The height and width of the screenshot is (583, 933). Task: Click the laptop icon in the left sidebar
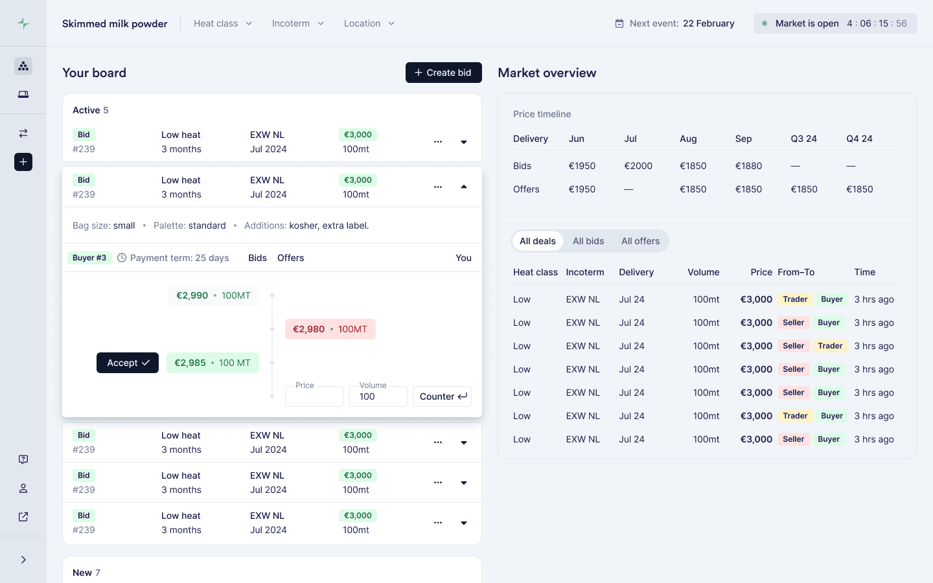pos(23,95)
